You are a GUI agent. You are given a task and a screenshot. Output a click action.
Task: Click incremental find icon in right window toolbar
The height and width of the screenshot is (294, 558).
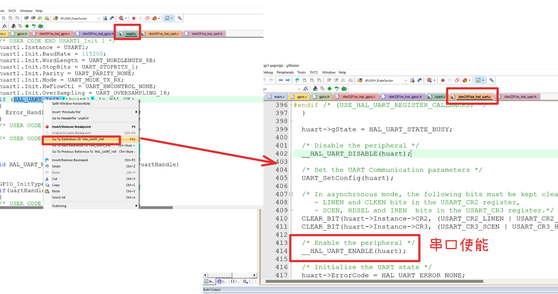pos(419,80)
